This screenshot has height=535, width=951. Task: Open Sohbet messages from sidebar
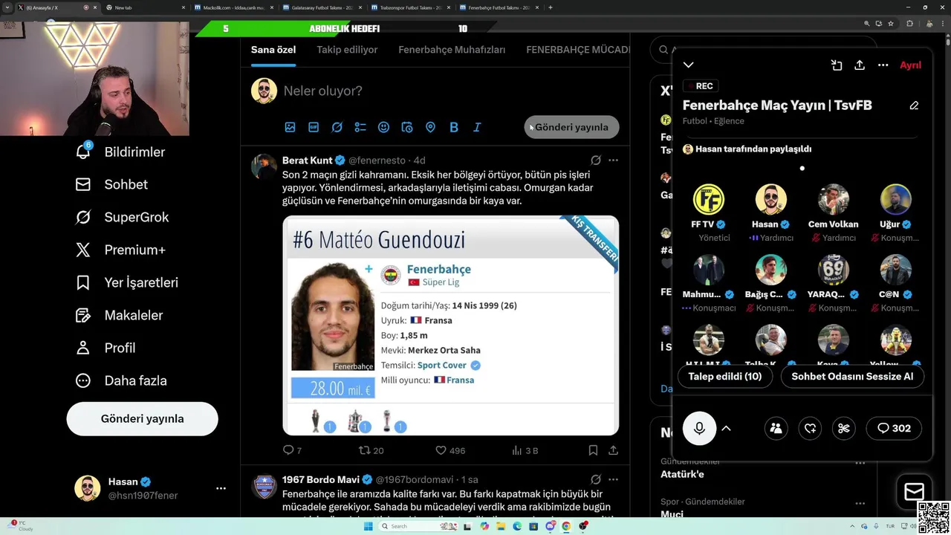[x=111, y=184]
